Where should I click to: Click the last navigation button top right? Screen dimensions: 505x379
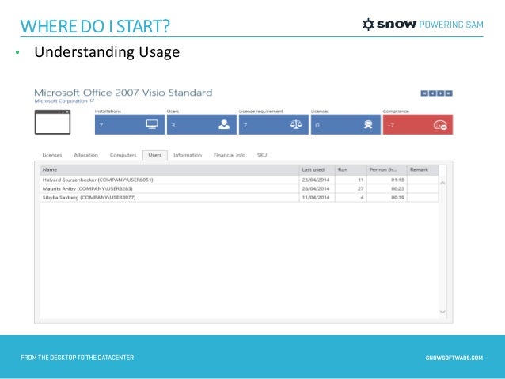point(449,93)
